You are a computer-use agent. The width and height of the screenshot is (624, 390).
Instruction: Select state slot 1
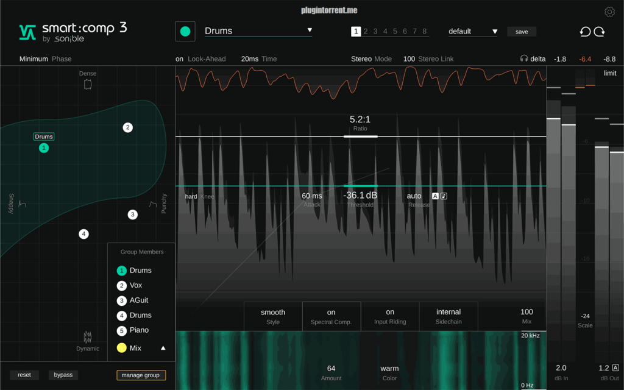pos(356,32)
